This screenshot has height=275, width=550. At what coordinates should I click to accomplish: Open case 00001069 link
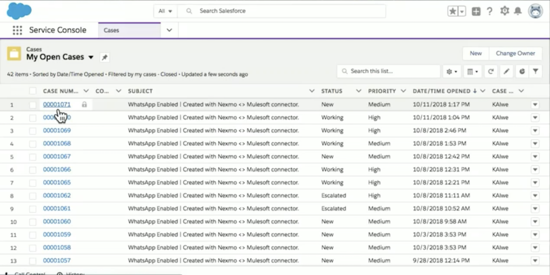pos(57,131)
